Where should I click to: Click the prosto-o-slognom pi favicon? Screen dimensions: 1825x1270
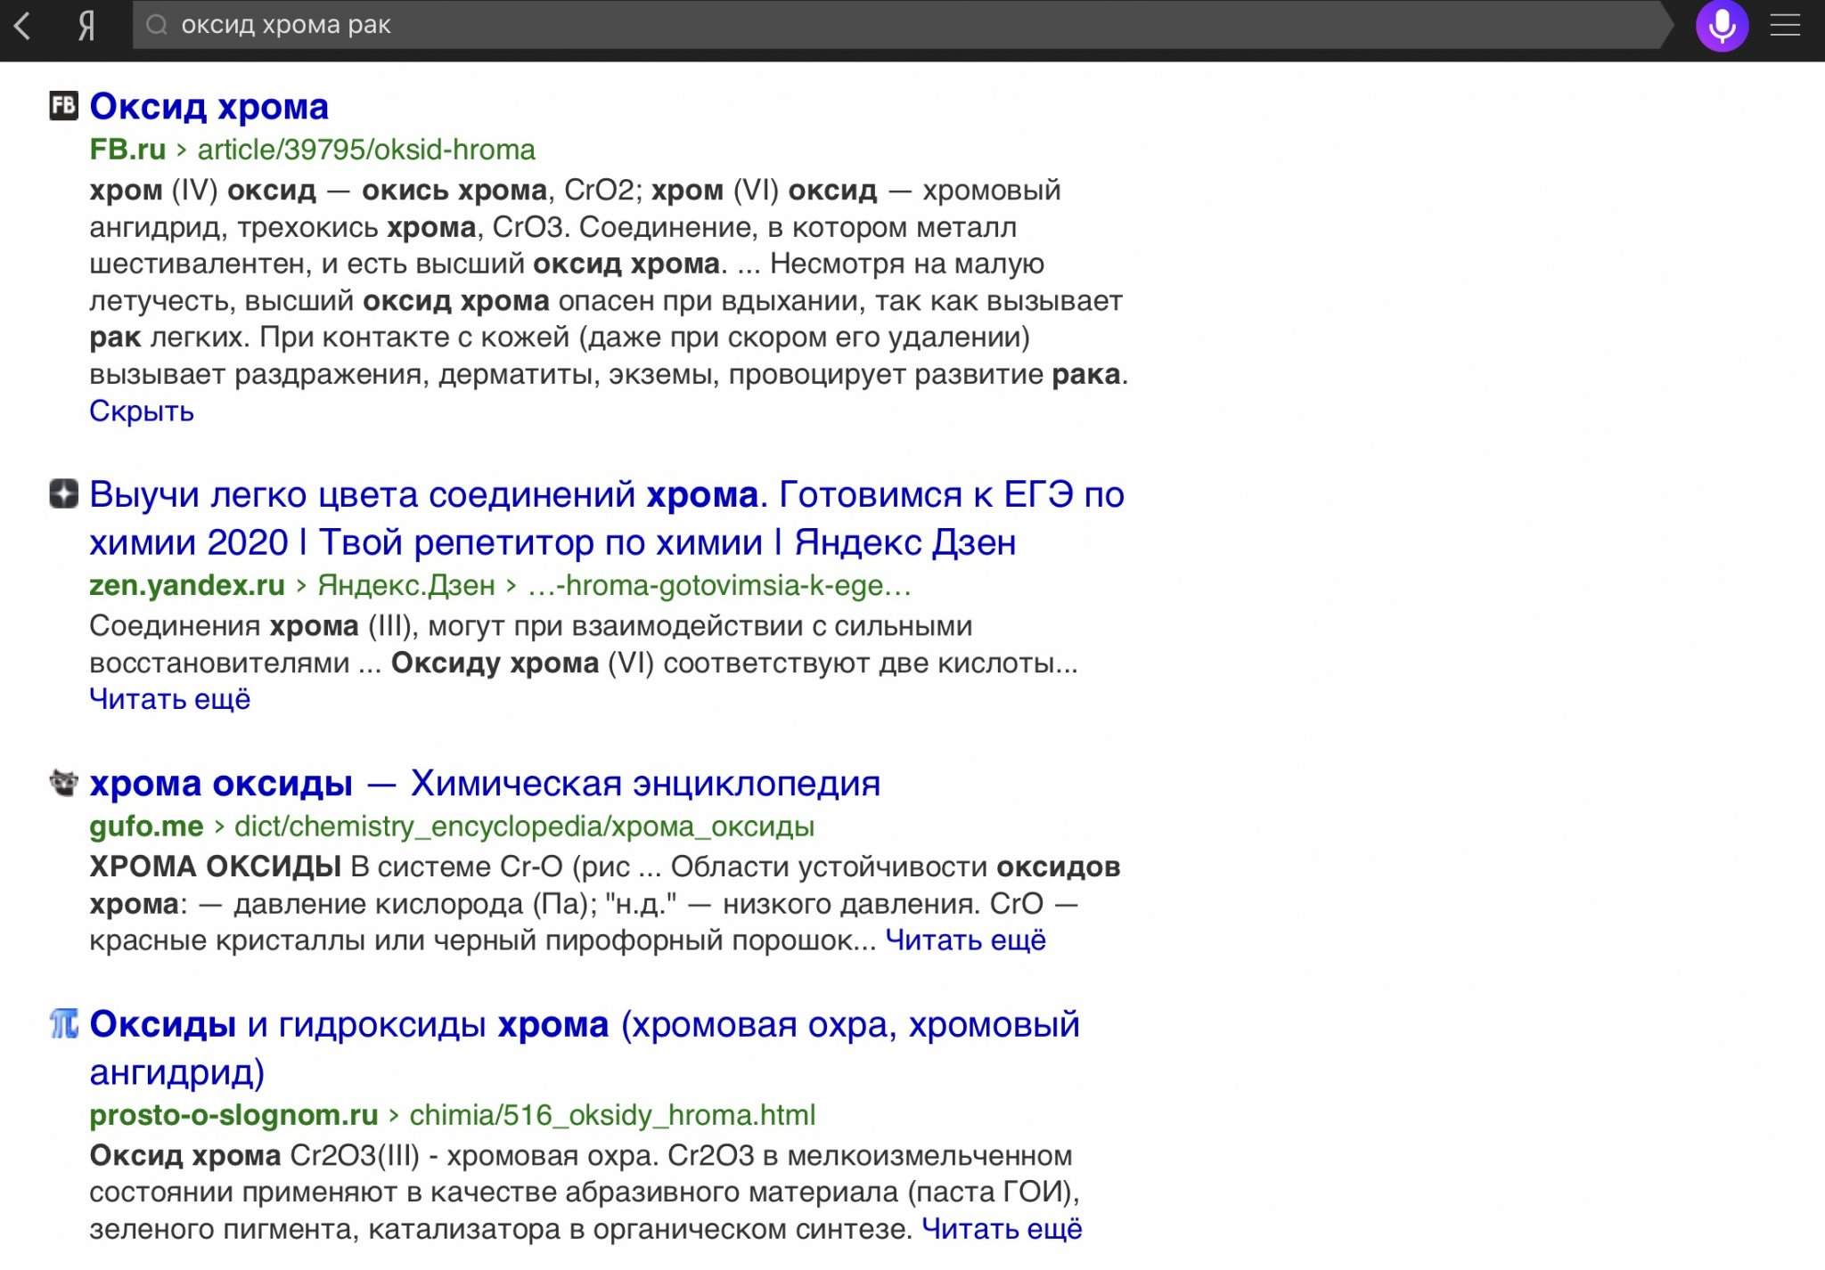63,1024
